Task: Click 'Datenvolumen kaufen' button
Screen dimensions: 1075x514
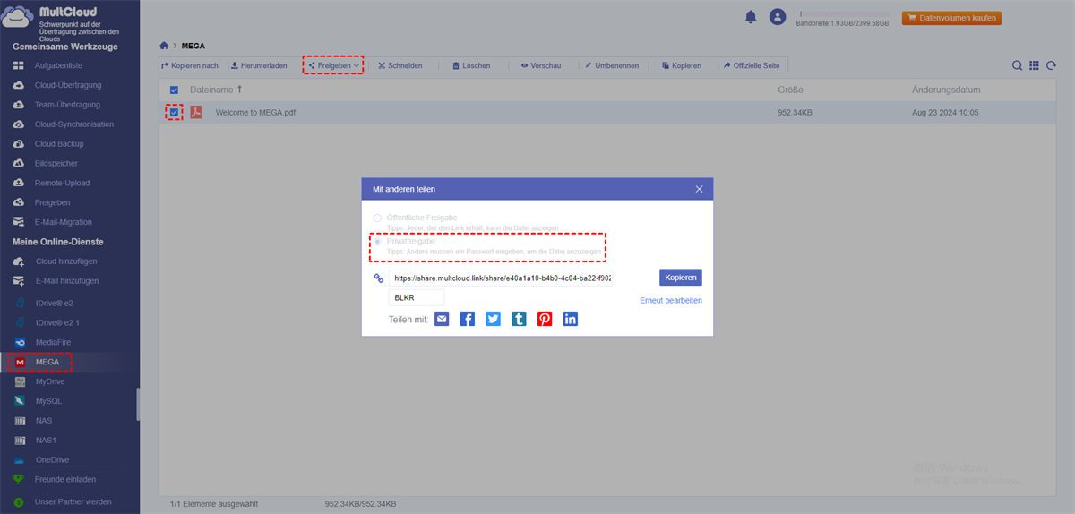Action: pyautogui.click(x=951, y=17)
